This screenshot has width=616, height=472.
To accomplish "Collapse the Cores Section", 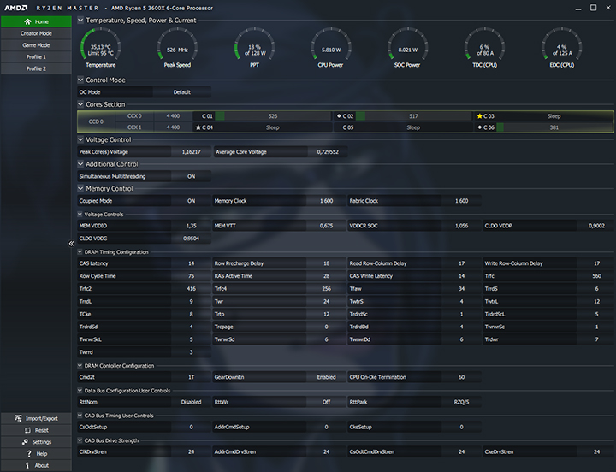I will point(80,104).
